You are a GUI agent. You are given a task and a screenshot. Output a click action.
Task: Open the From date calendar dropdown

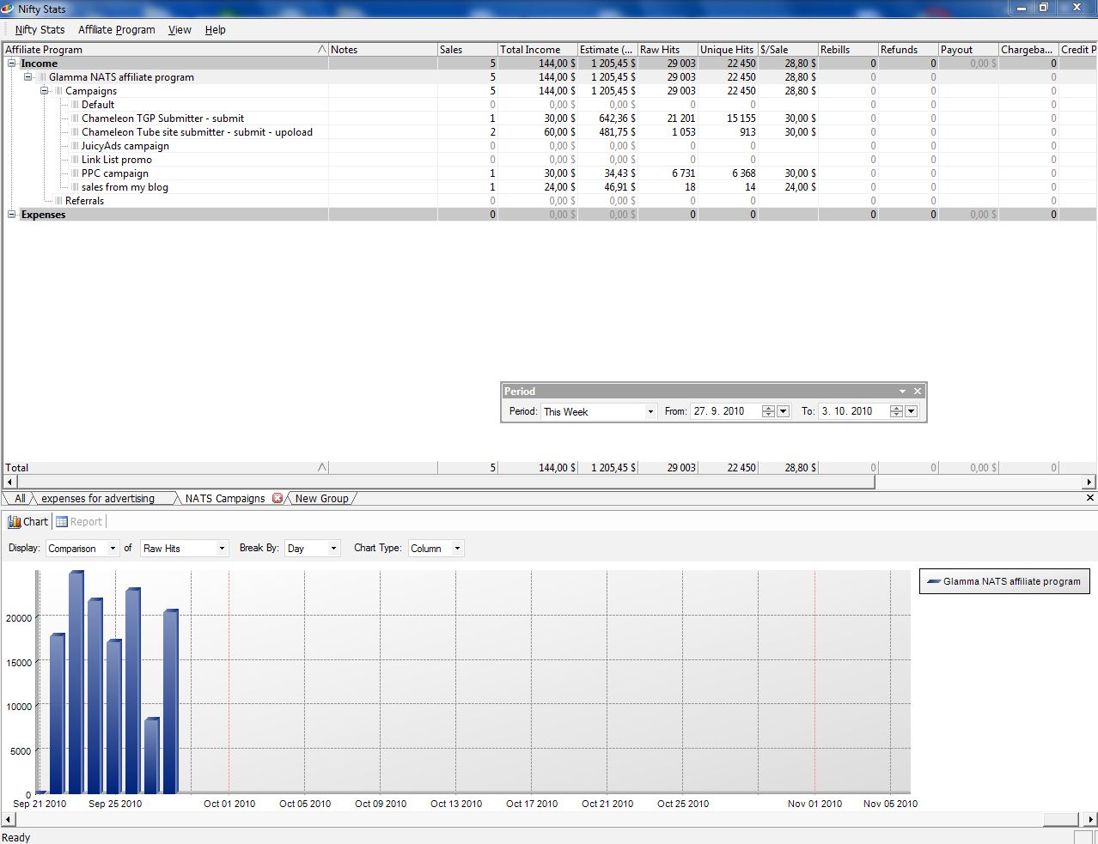point(783,411)
